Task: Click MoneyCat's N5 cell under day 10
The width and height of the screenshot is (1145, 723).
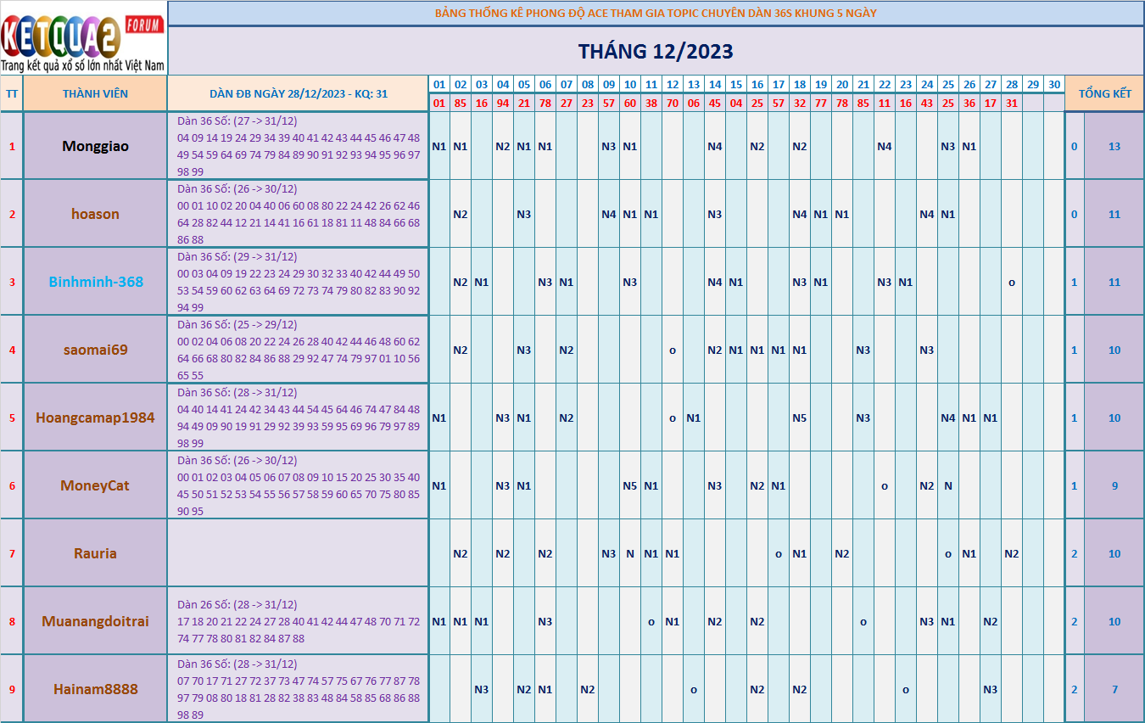Action: pyautogui.click(x=630, y=485)
